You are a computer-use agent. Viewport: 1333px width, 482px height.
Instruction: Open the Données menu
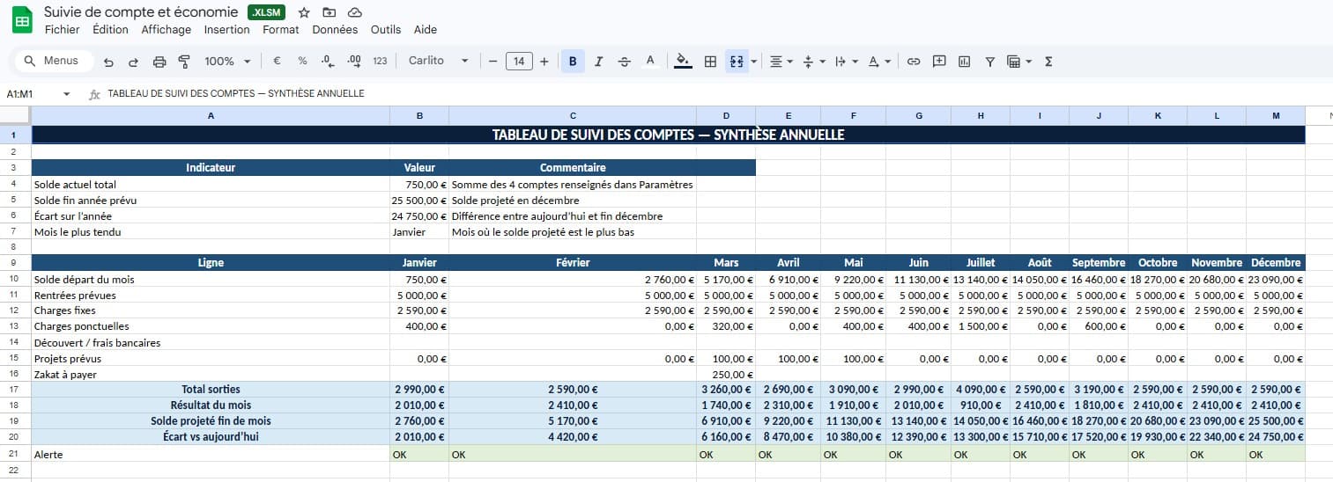335,30
